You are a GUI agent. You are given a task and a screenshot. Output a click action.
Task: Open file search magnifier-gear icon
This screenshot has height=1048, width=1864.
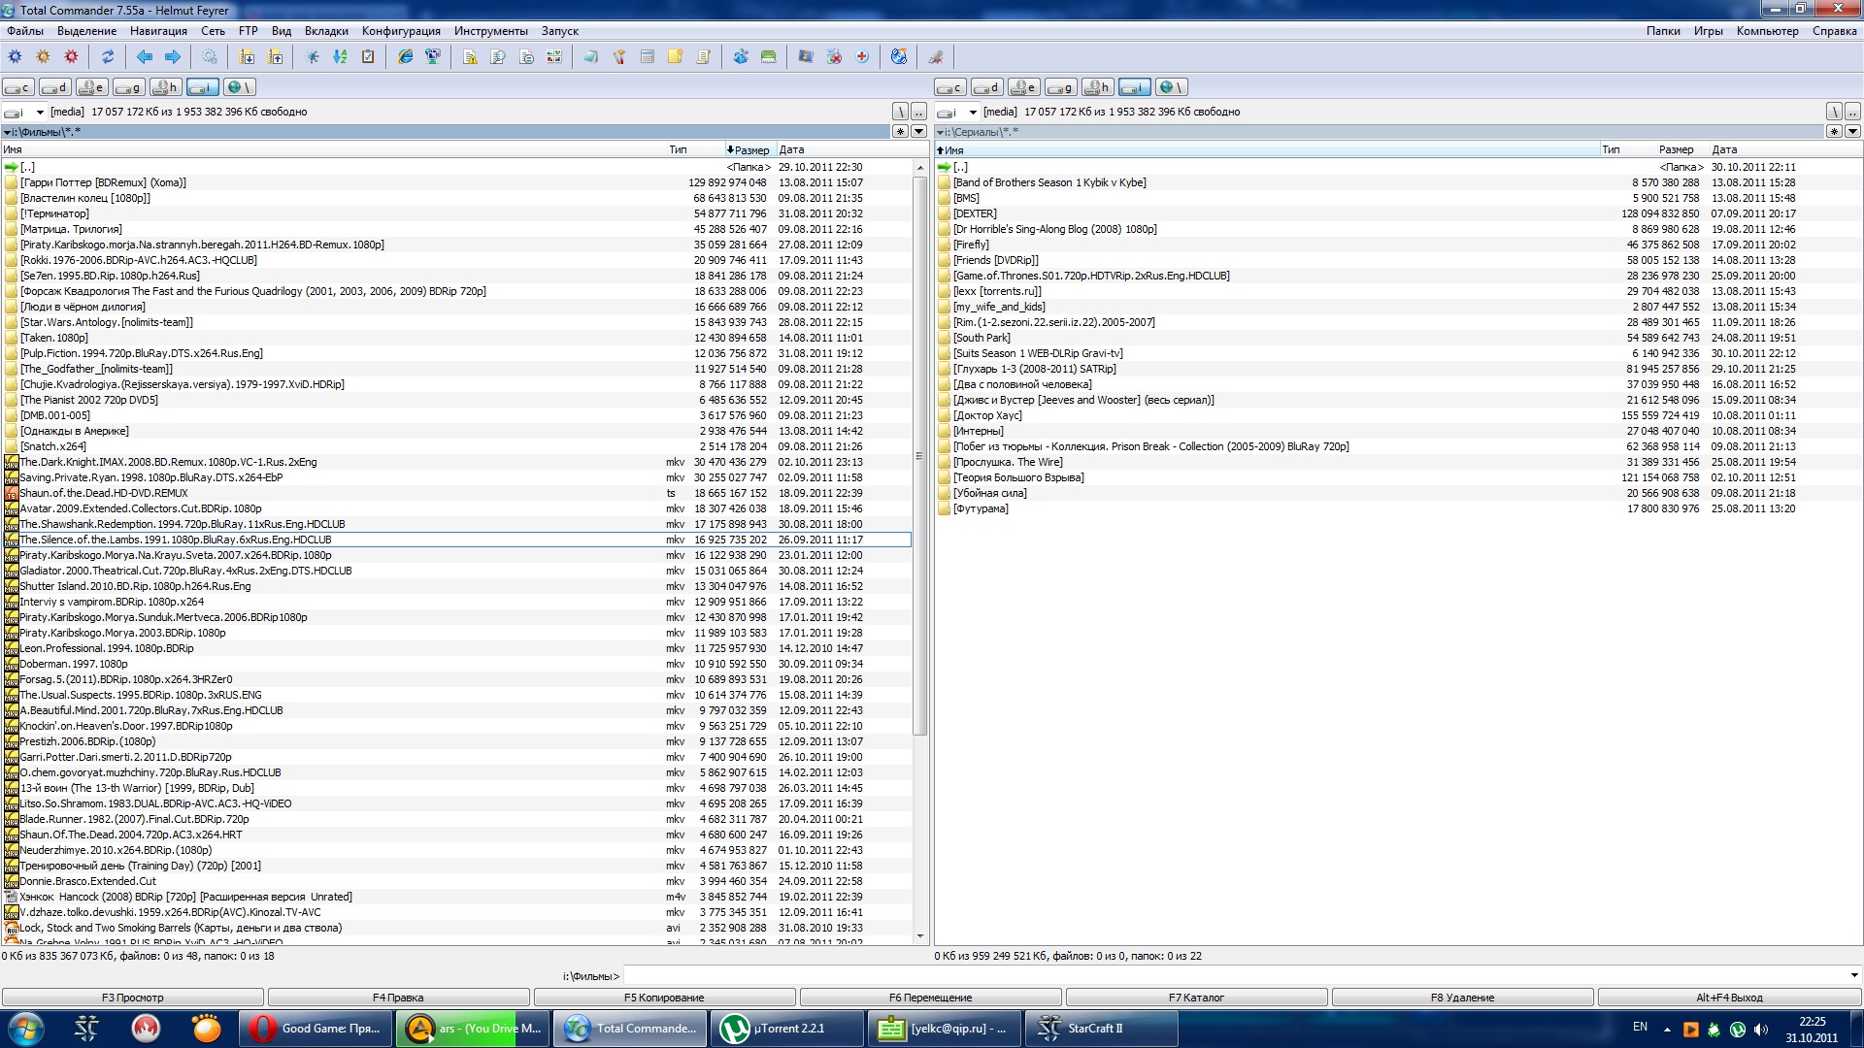[210, 57]
